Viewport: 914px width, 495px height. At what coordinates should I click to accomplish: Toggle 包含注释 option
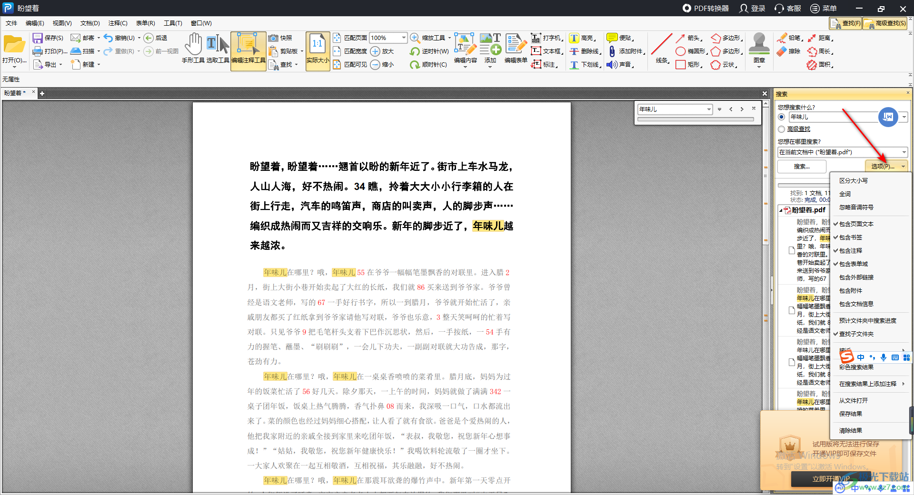tap(851, 251)
